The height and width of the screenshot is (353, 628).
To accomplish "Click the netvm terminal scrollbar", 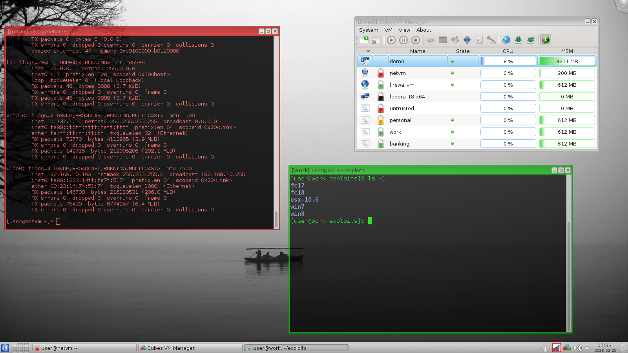I will (x=276, y=219).
